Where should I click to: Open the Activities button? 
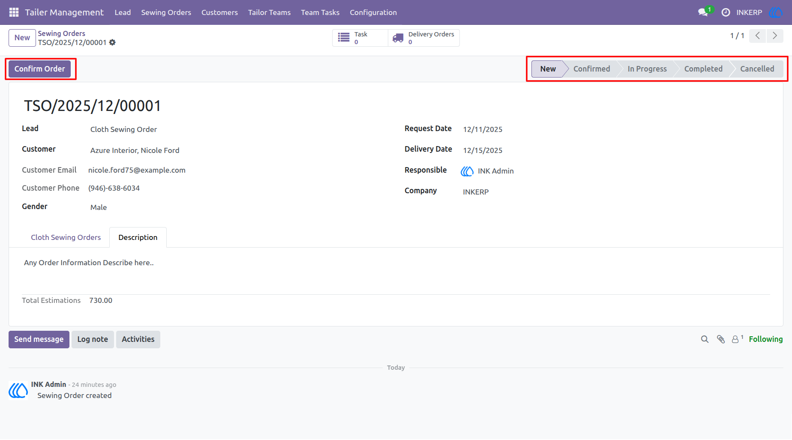tap(138, 339)
